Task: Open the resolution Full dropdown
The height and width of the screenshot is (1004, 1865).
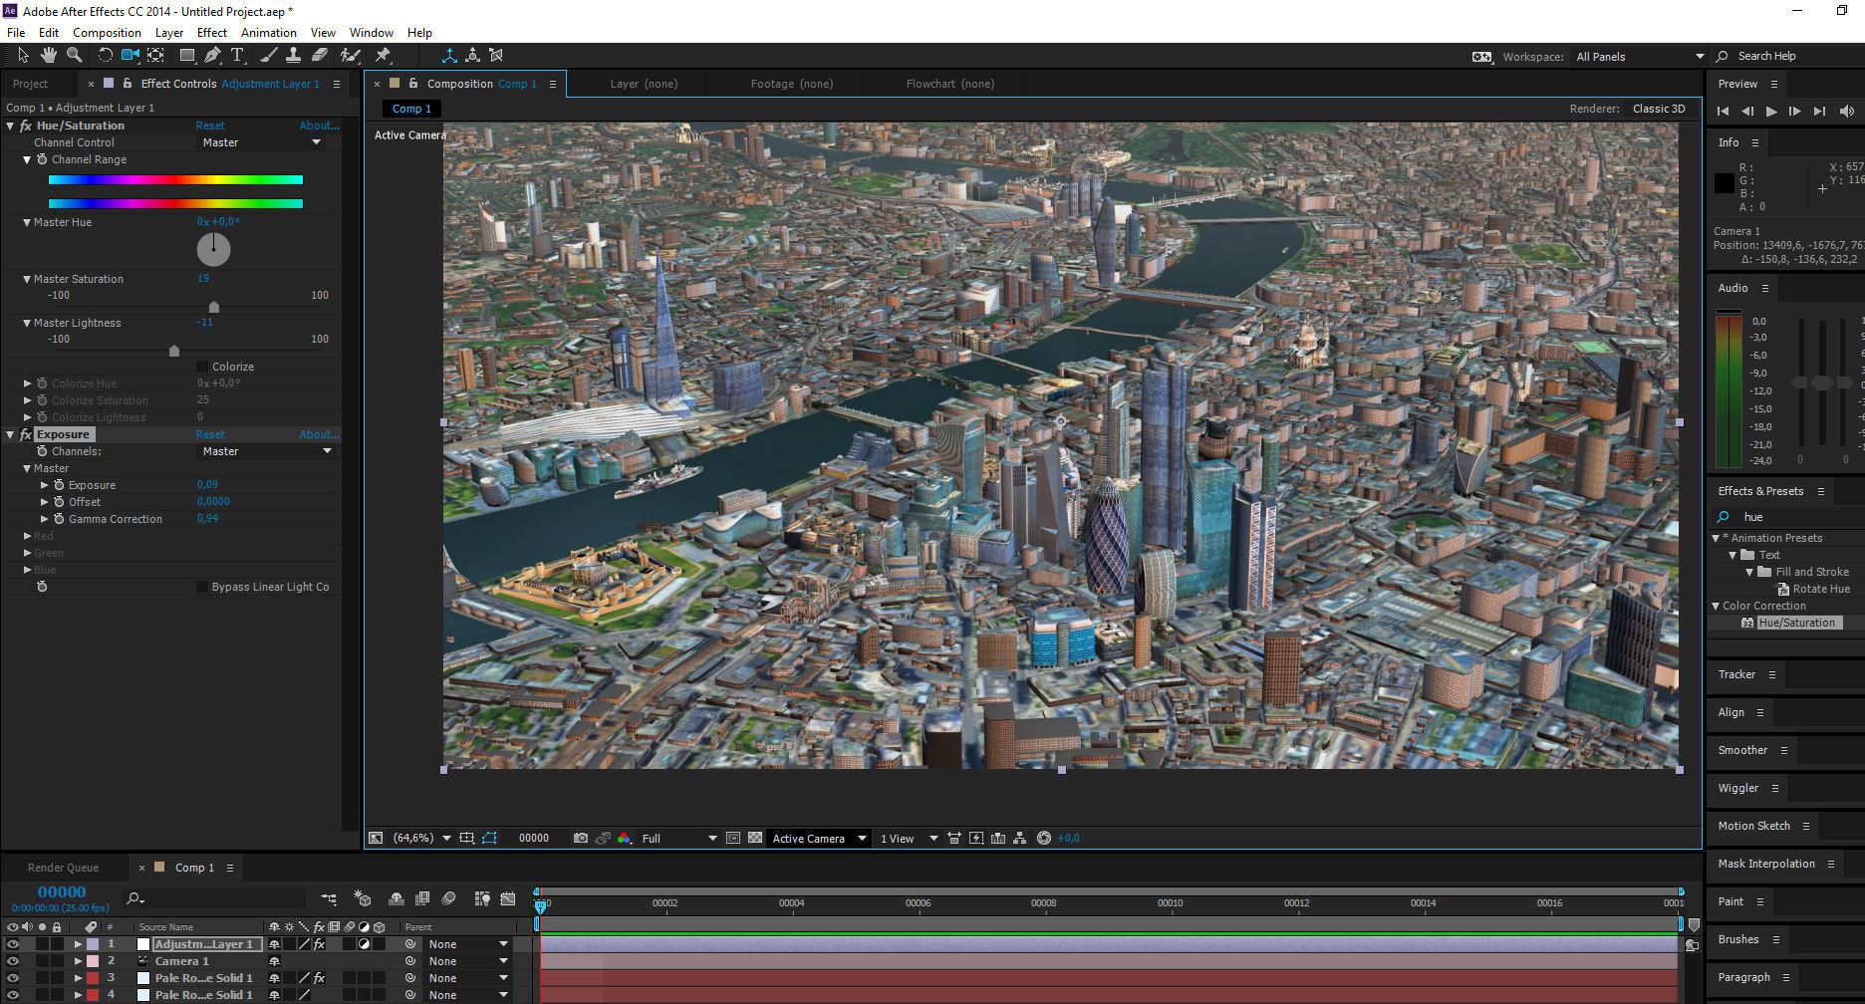Action: pos(678,838)
